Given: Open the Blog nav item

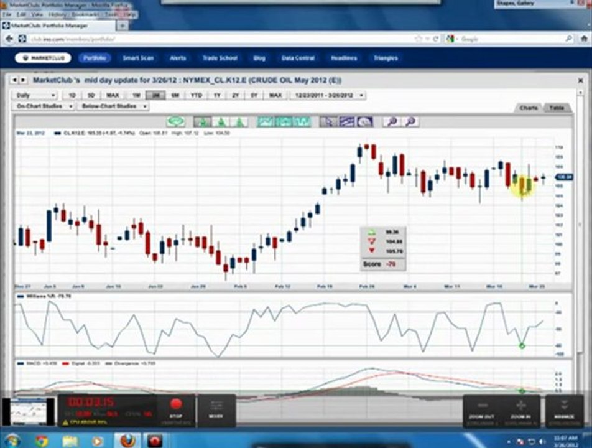Looking at the screenshot, I should (259, 58).
